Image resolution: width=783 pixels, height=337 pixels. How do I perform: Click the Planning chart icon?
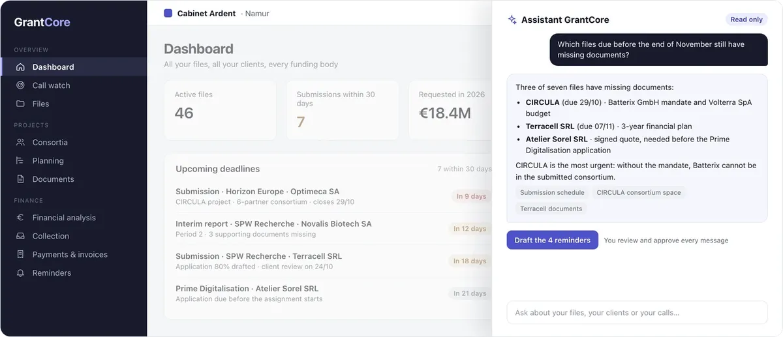click(x=20, y=160)
